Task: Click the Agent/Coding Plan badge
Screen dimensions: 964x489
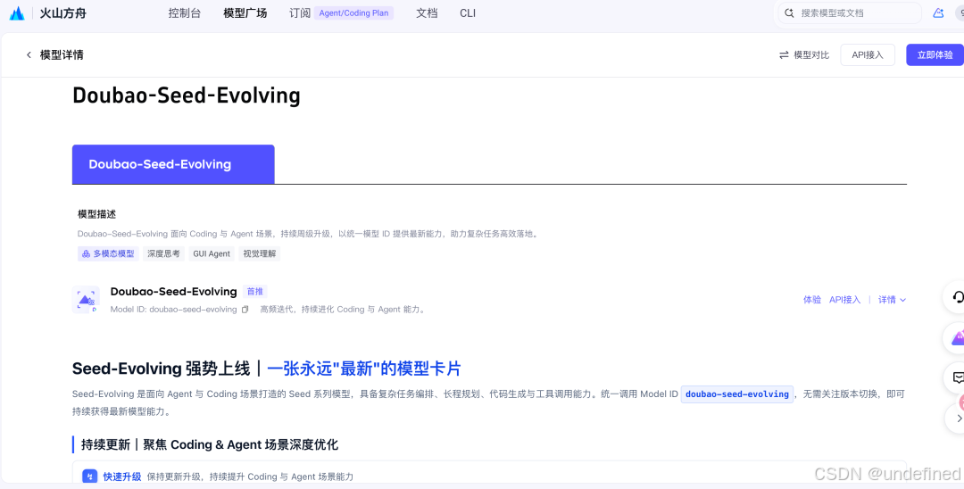Action: (x=353, y=12)
